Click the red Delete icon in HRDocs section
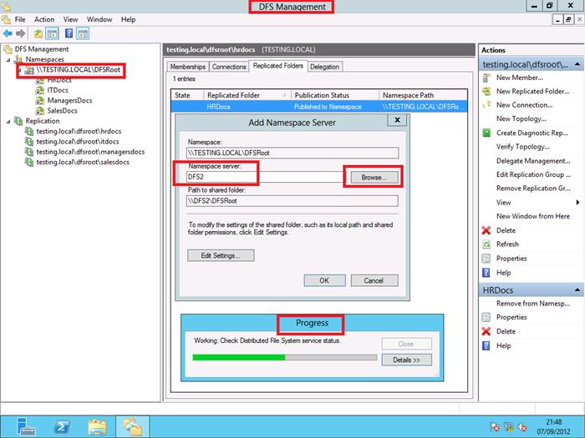 (486, 331)
